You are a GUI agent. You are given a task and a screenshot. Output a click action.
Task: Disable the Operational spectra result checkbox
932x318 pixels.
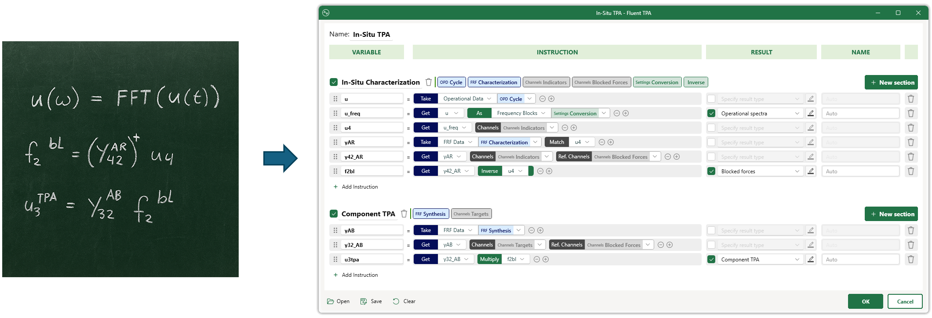click(711, 113)
